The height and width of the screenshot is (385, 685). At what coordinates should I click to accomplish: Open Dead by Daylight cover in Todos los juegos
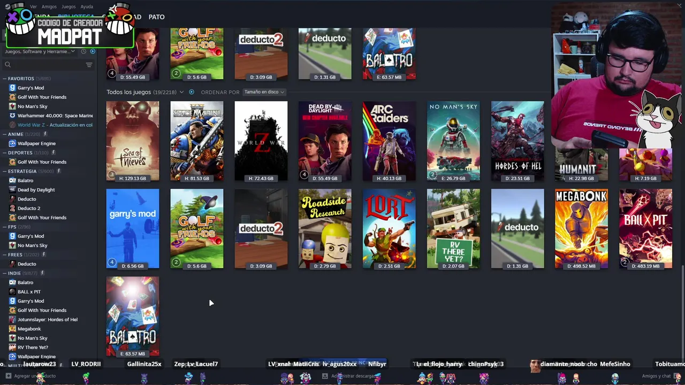coord(325,141)
